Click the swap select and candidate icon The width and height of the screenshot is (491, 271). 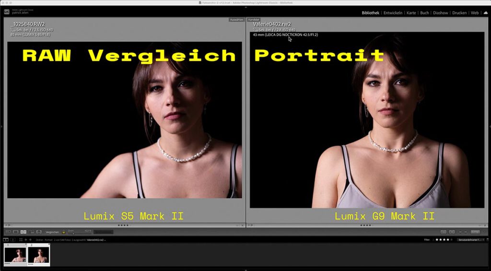(443, 232)
